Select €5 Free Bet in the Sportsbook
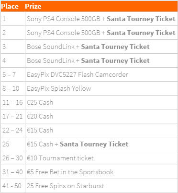 click(x=70, y=172)
